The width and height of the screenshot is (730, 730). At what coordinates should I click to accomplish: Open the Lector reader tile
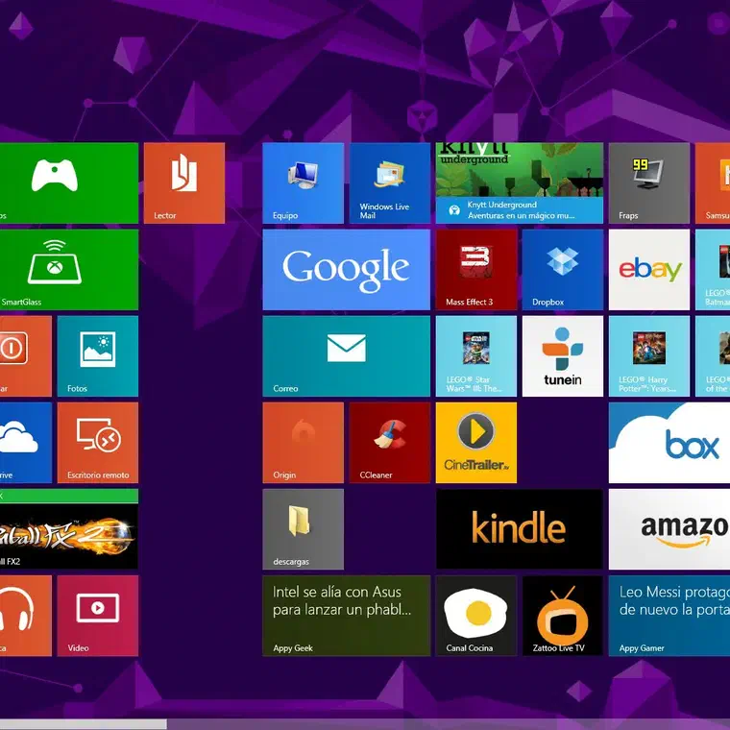(184, 182)
